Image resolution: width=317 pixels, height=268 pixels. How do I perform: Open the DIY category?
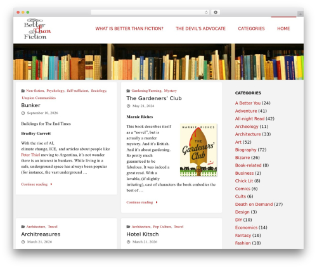pos(238,220)
